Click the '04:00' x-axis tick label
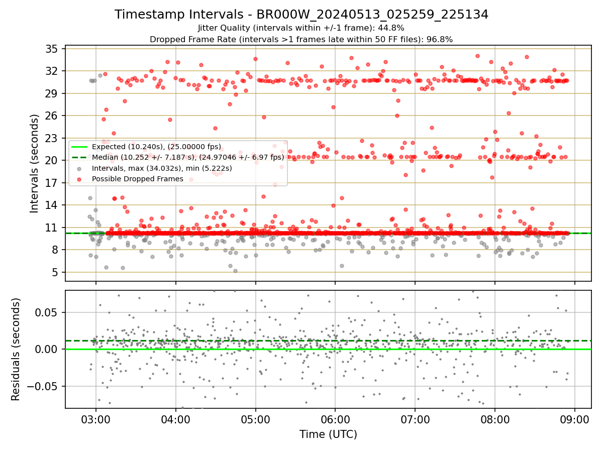 [x=175, y=419]
